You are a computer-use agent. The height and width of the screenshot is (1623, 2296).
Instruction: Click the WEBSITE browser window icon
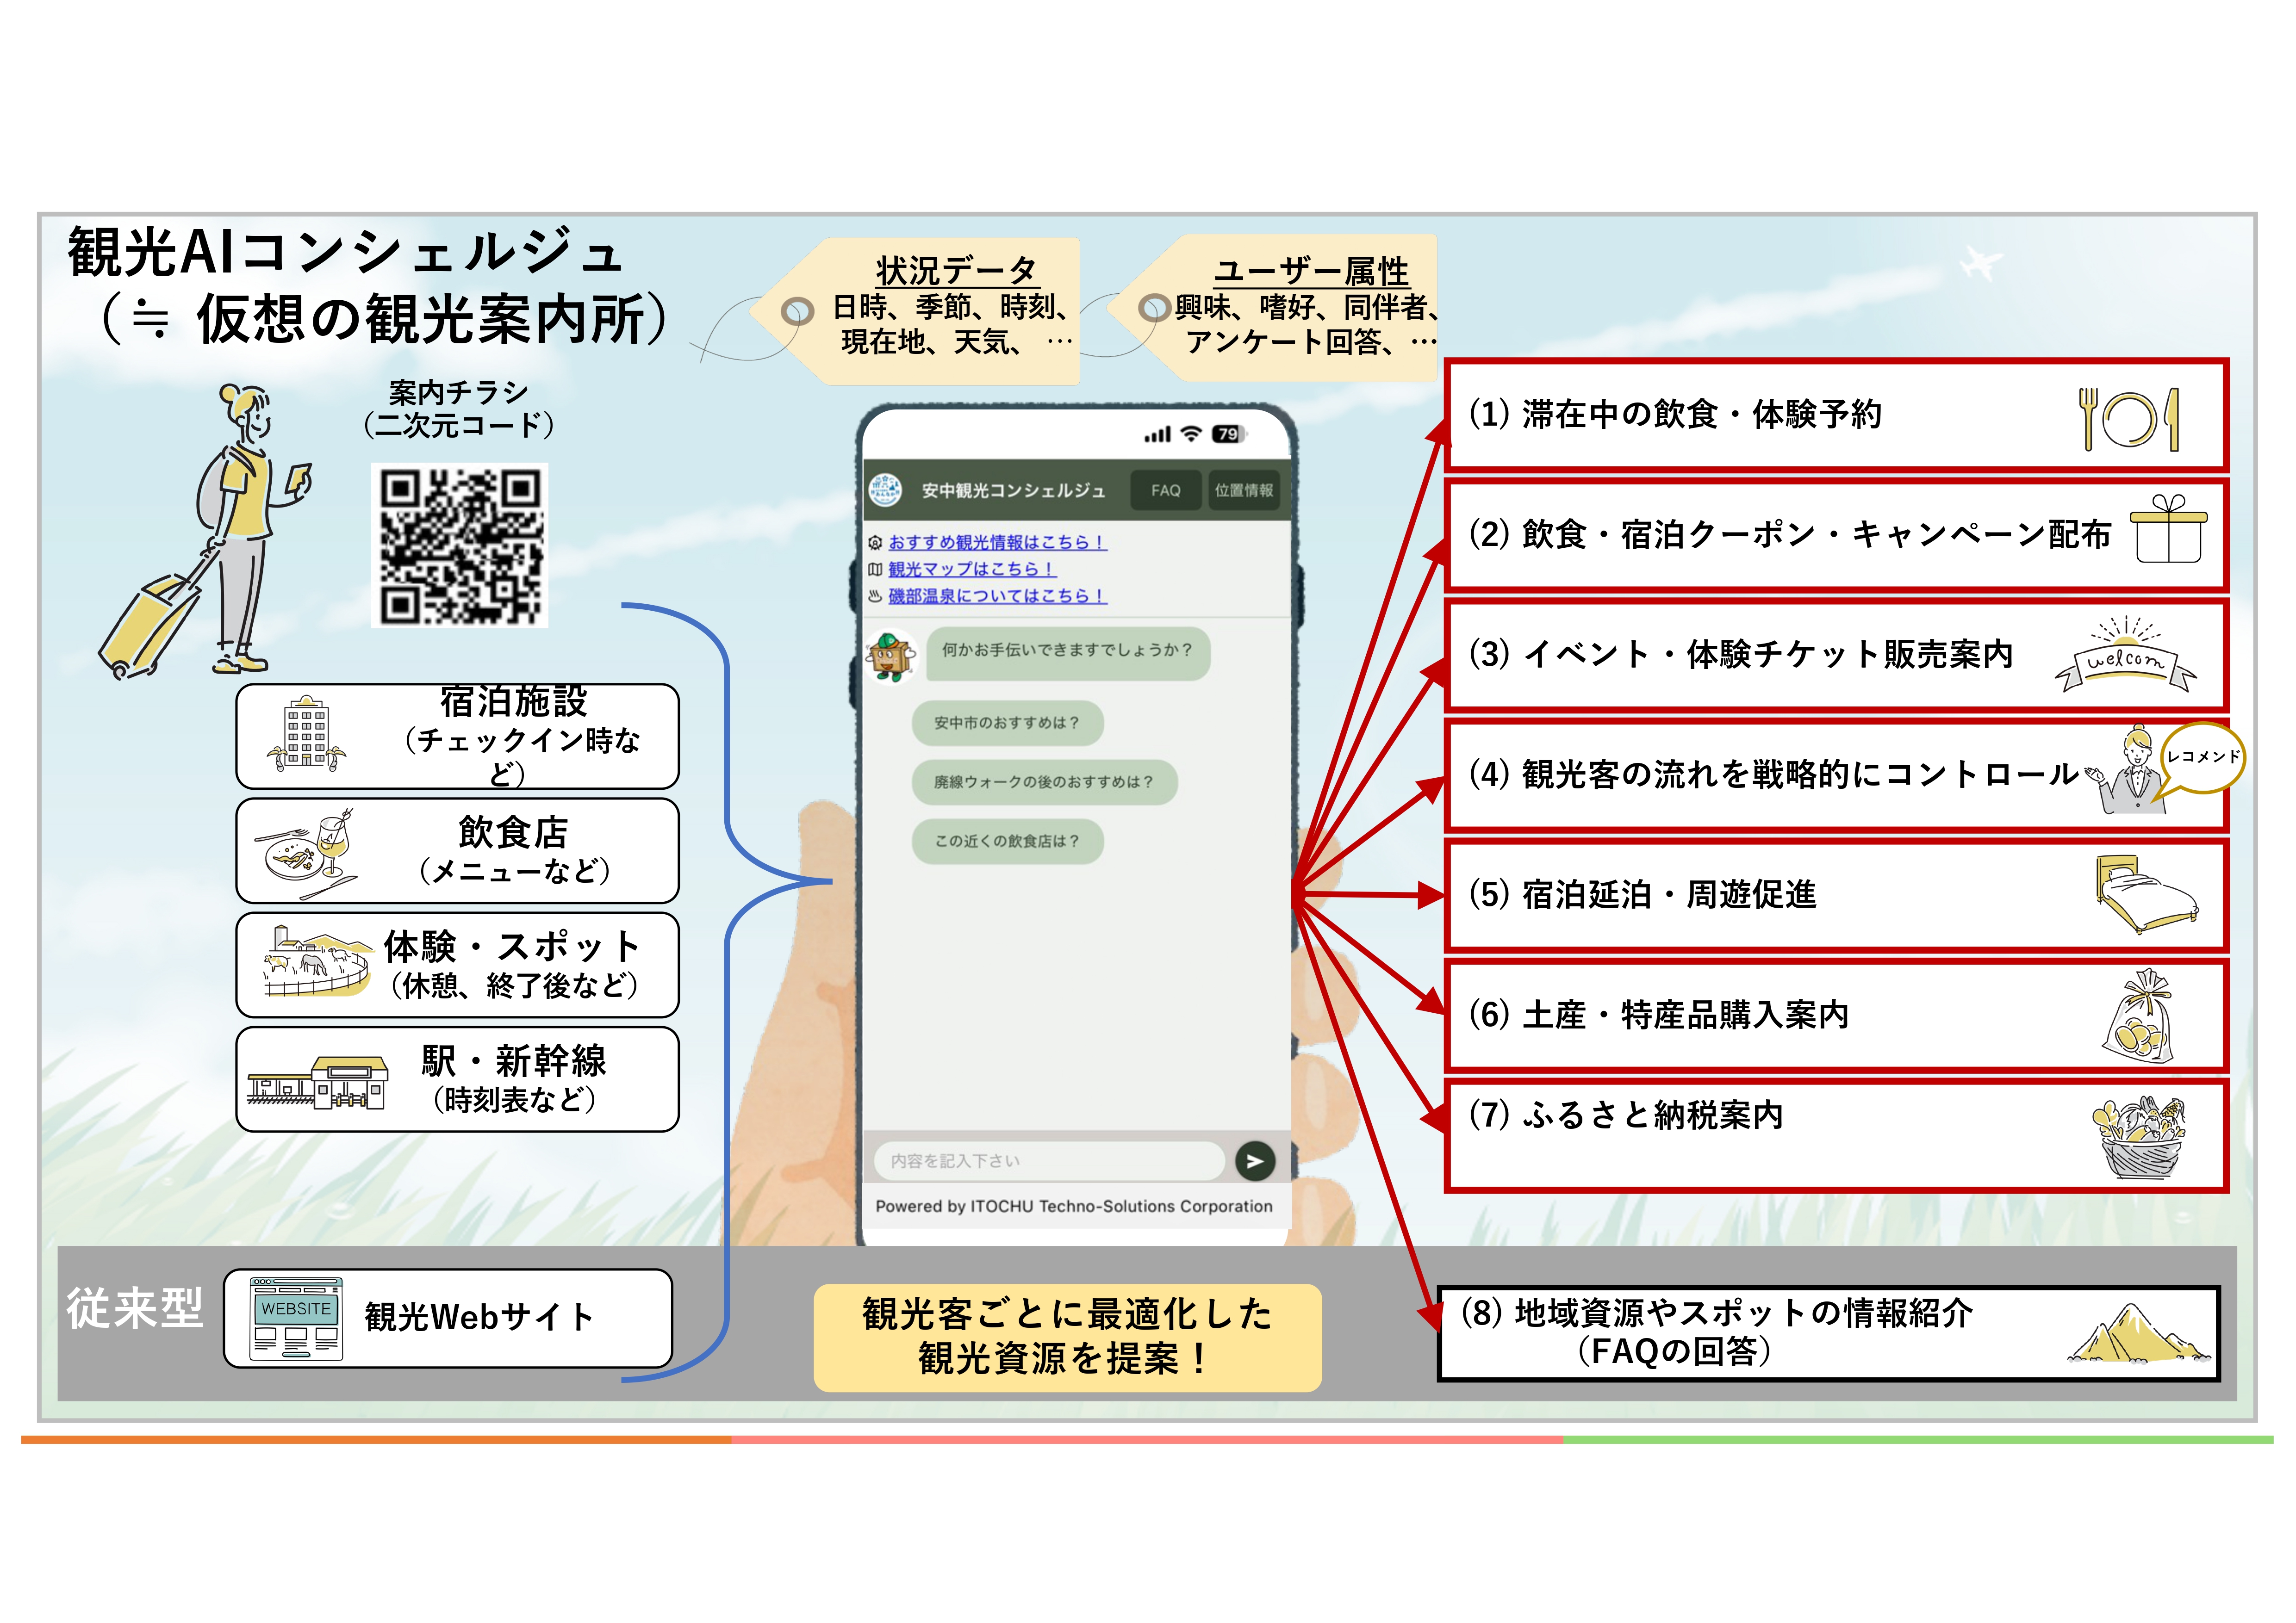pyautogui.click(x=296, y=1318)
